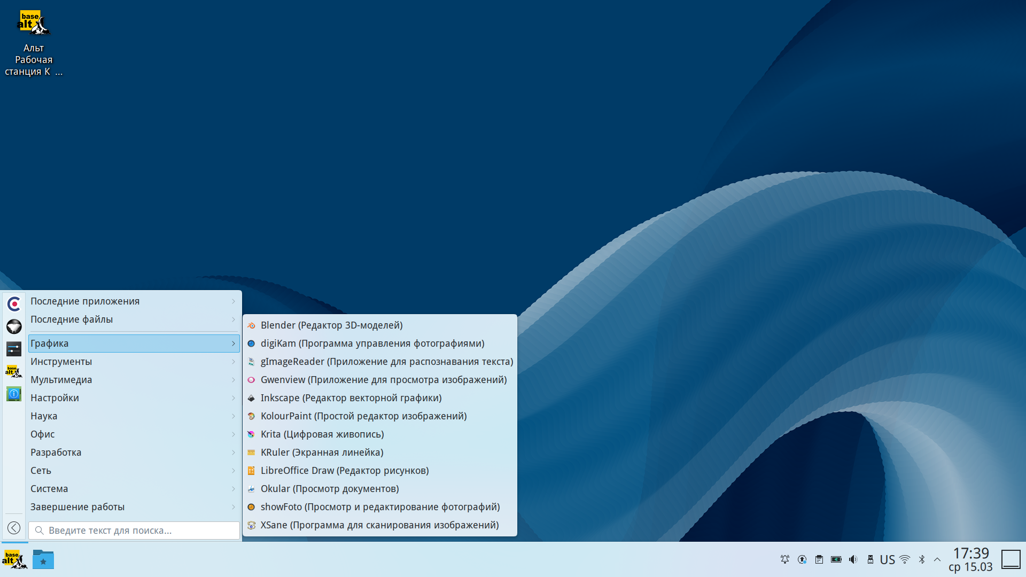Click the US keyboard layout indicator
The image size is (1026, 577).
click(888, 559)
